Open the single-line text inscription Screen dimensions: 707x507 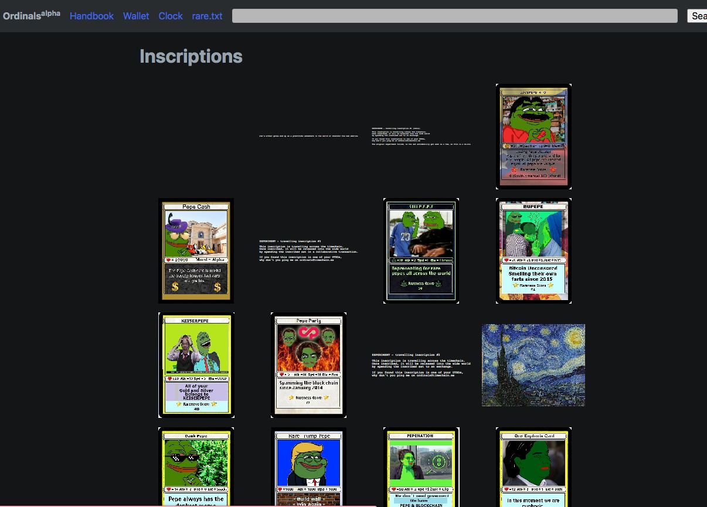[x=308, y=136]
